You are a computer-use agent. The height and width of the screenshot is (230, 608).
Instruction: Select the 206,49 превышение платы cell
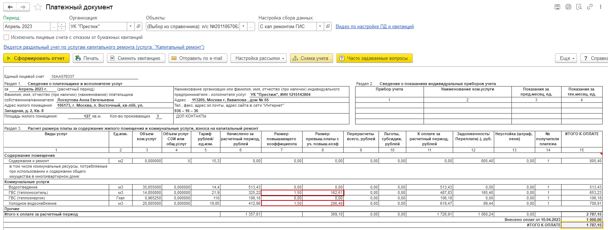click(x=323, y=203)
